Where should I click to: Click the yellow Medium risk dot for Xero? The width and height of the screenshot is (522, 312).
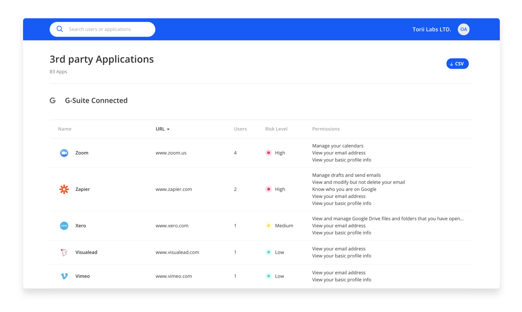(268, 226)
